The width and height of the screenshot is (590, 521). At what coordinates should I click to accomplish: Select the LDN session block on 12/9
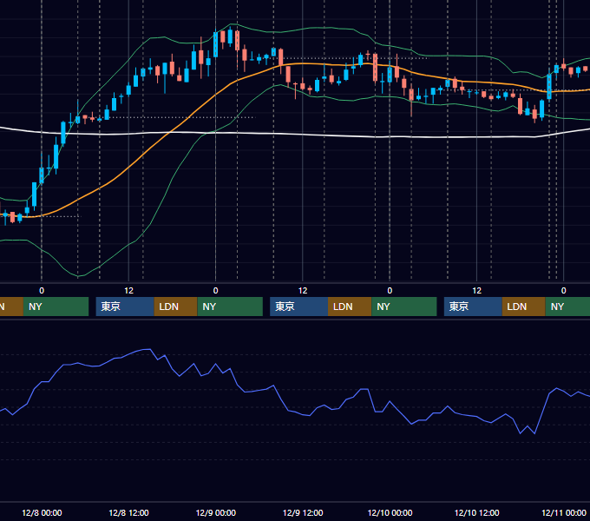coord(350,307)
